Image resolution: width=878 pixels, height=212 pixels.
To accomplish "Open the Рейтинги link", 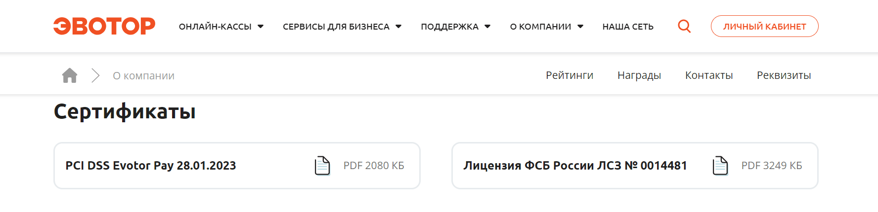I will click(x=570, y=75).
